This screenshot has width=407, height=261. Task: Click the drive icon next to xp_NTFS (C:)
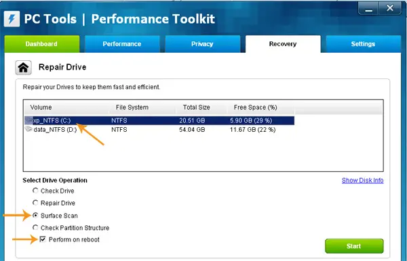click(28, 120)
